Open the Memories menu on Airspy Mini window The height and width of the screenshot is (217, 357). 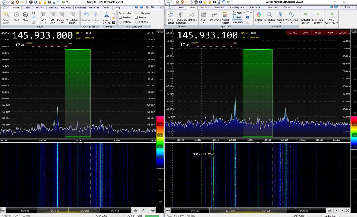pyautogui.click(x=273, y=7)
